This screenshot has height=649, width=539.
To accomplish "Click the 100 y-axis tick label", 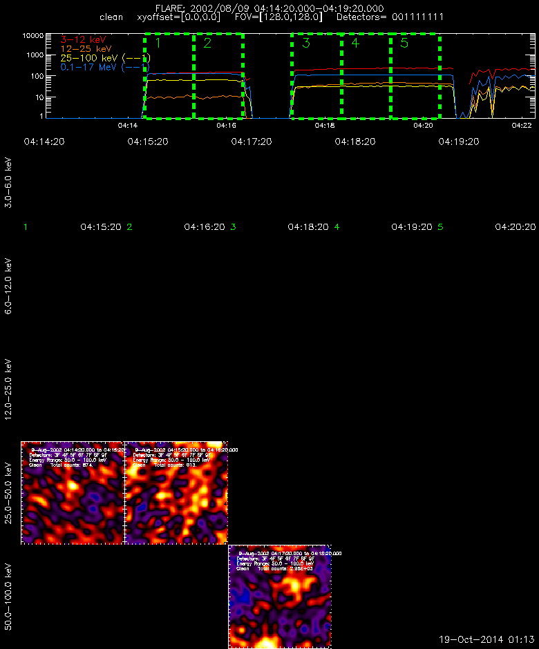I will 37,76.
